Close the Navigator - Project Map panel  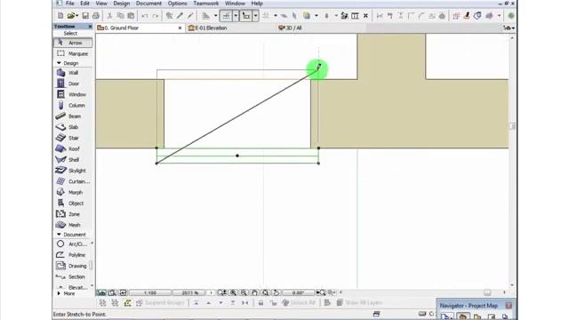tap(509, 306)
